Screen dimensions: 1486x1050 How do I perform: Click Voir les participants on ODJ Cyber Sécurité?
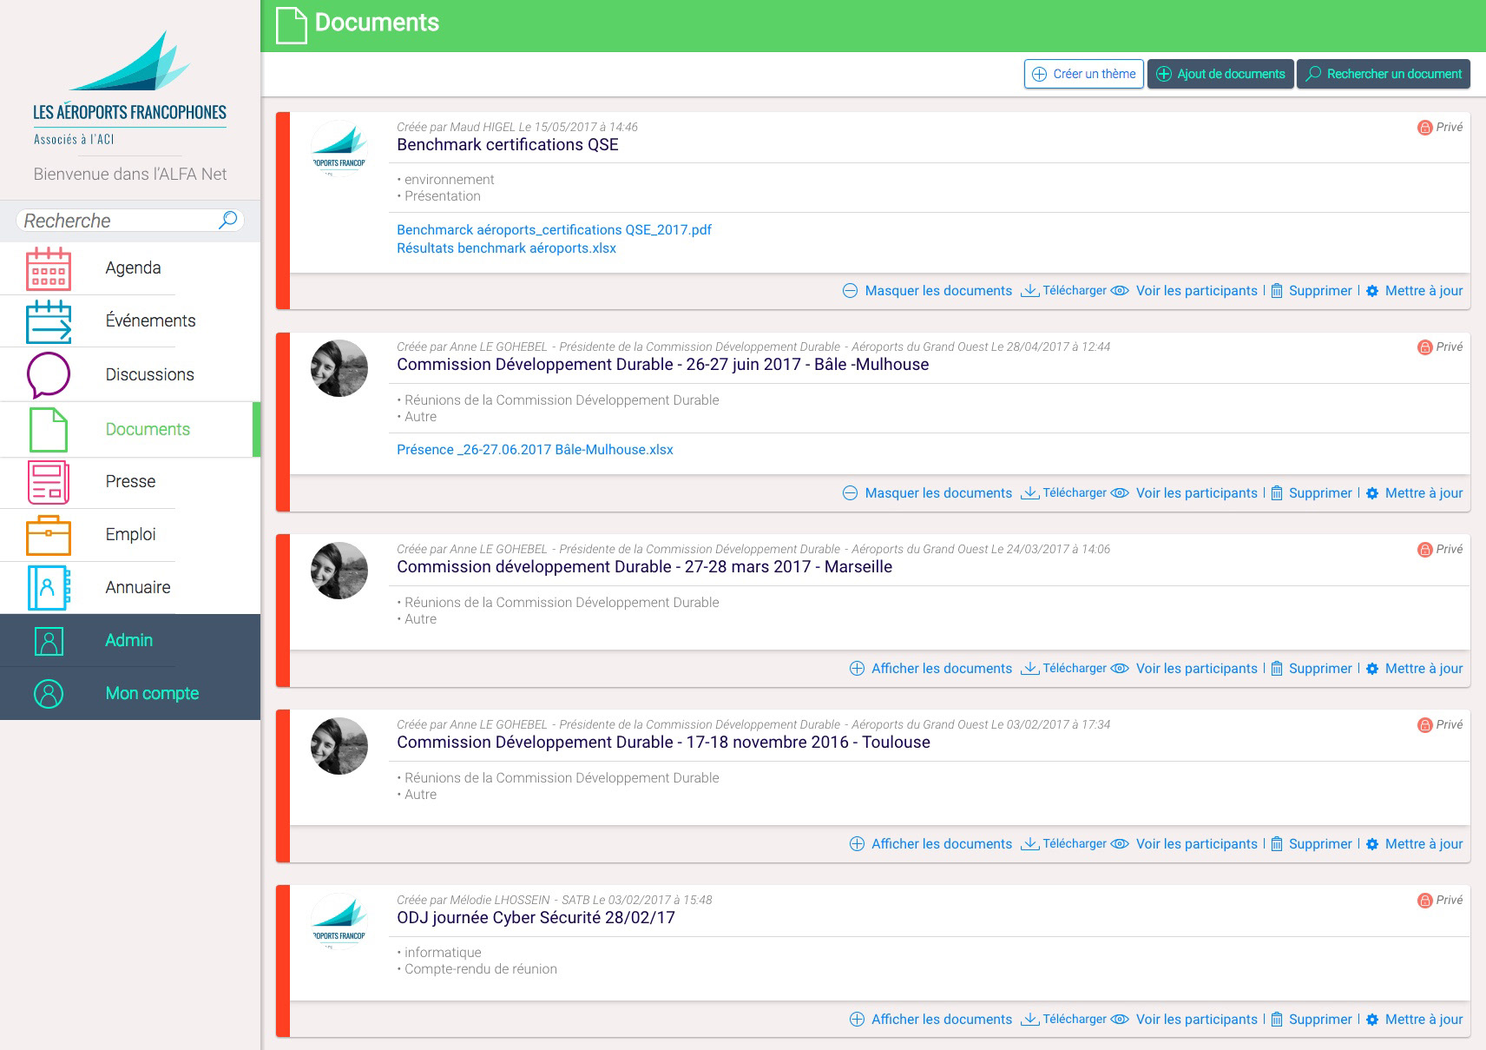[1196, 1020]
